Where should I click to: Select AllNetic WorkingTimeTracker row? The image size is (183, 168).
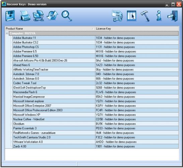[96, 70]
